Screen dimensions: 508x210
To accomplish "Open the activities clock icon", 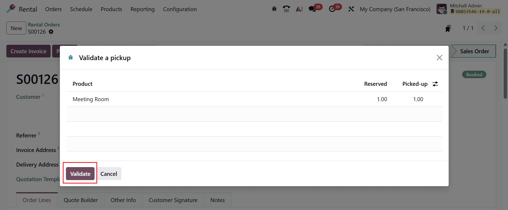I will tap(332, 9).
